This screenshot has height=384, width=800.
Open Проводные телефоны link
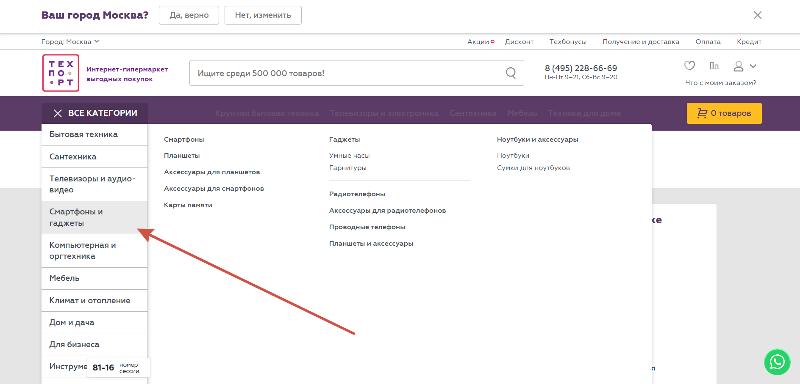(x=367, y=227)
